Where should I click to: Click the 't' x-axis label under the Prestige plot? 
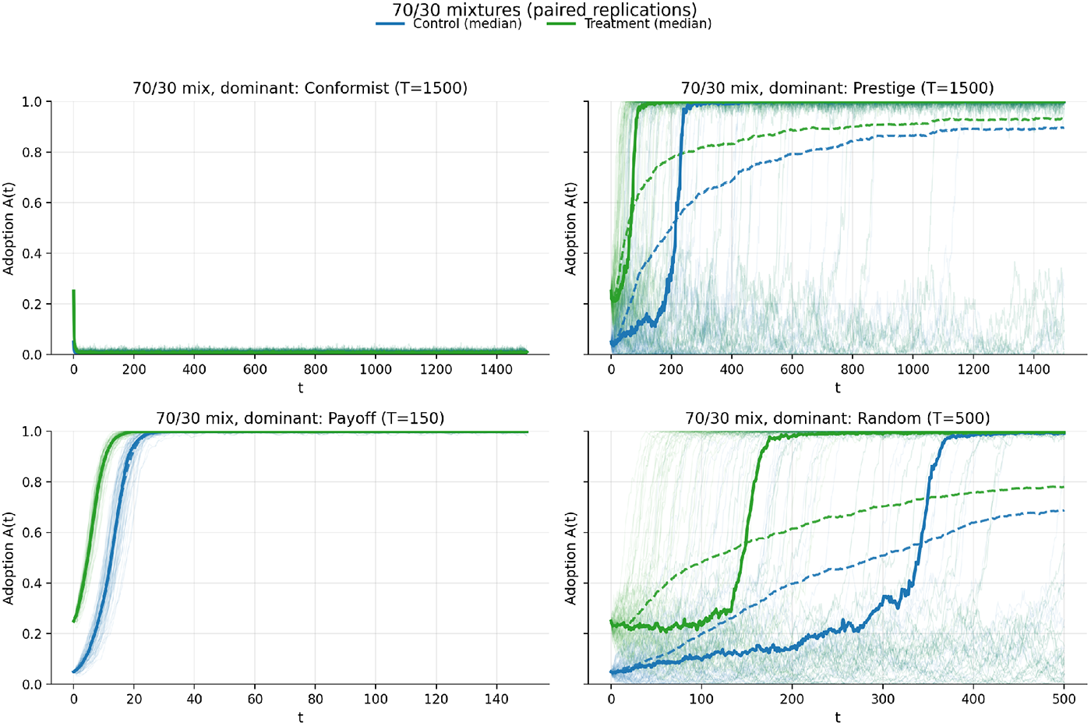[x=838, y=387]
